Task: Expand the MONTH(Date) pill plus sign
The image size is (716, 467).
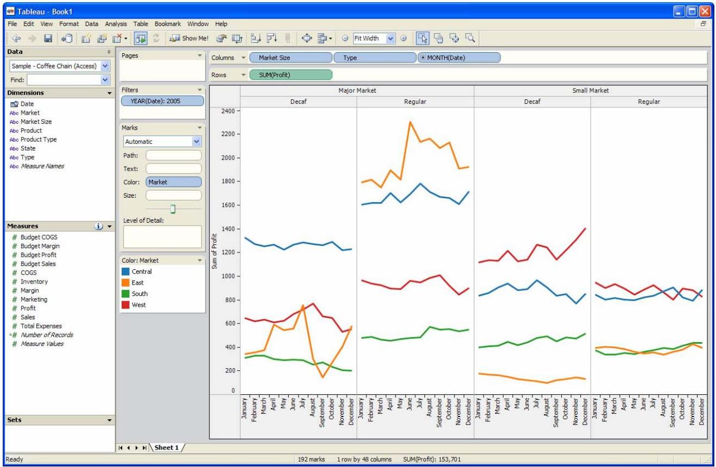Action: [423, 58]
